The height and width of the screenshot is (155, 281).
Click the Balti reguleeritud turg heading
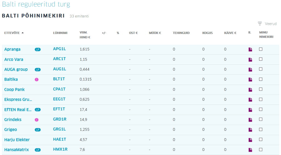(36, 4)
